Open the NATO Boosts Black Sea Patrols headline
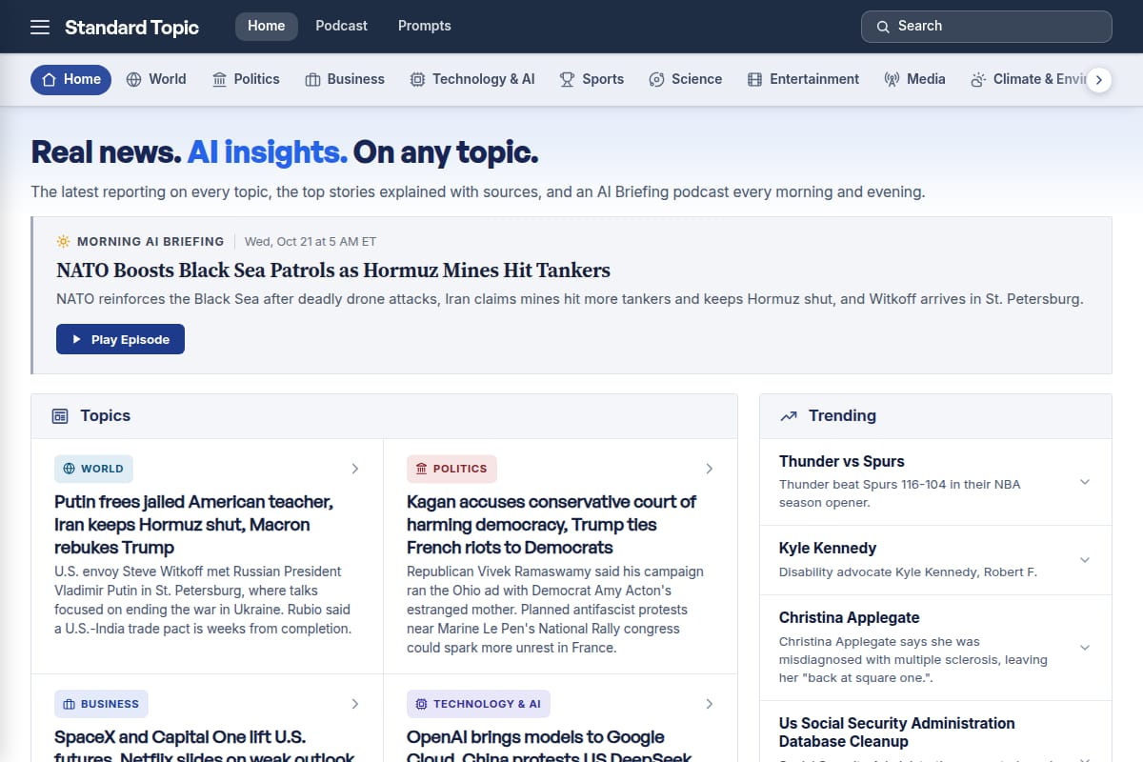The height and width of the screenshot is (762, 1143). (x=333, y=271)
